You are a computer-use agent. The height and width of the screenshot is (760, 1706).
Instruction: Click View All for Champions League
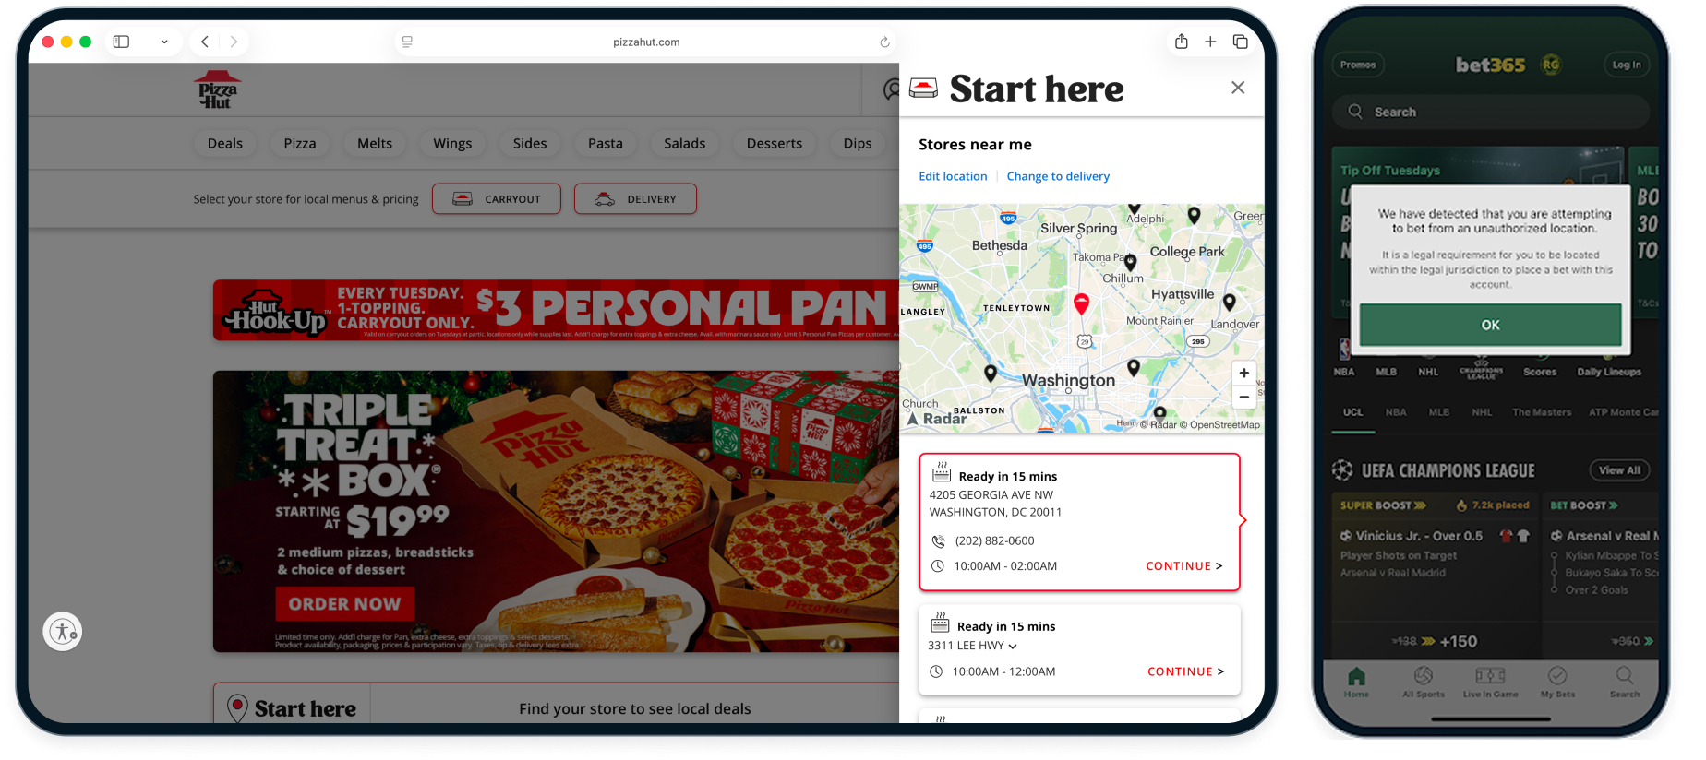[1620, 470]
